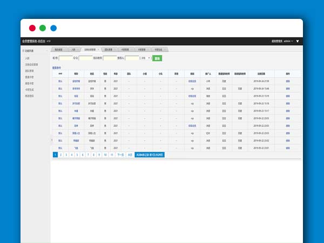Close the active 注册会员管理 tab
This screenshot has width=324, height=243.
click(x=98, y=49)
